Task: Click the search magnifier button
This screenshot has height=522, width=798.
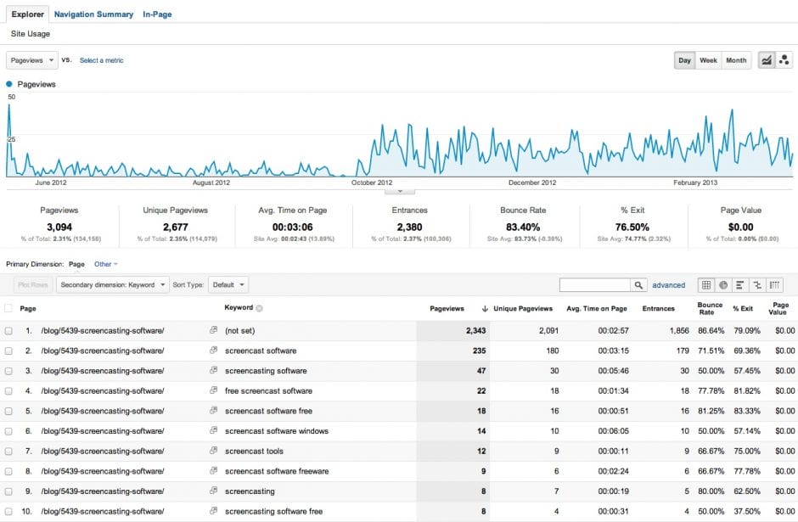Action: coord(638,285)
